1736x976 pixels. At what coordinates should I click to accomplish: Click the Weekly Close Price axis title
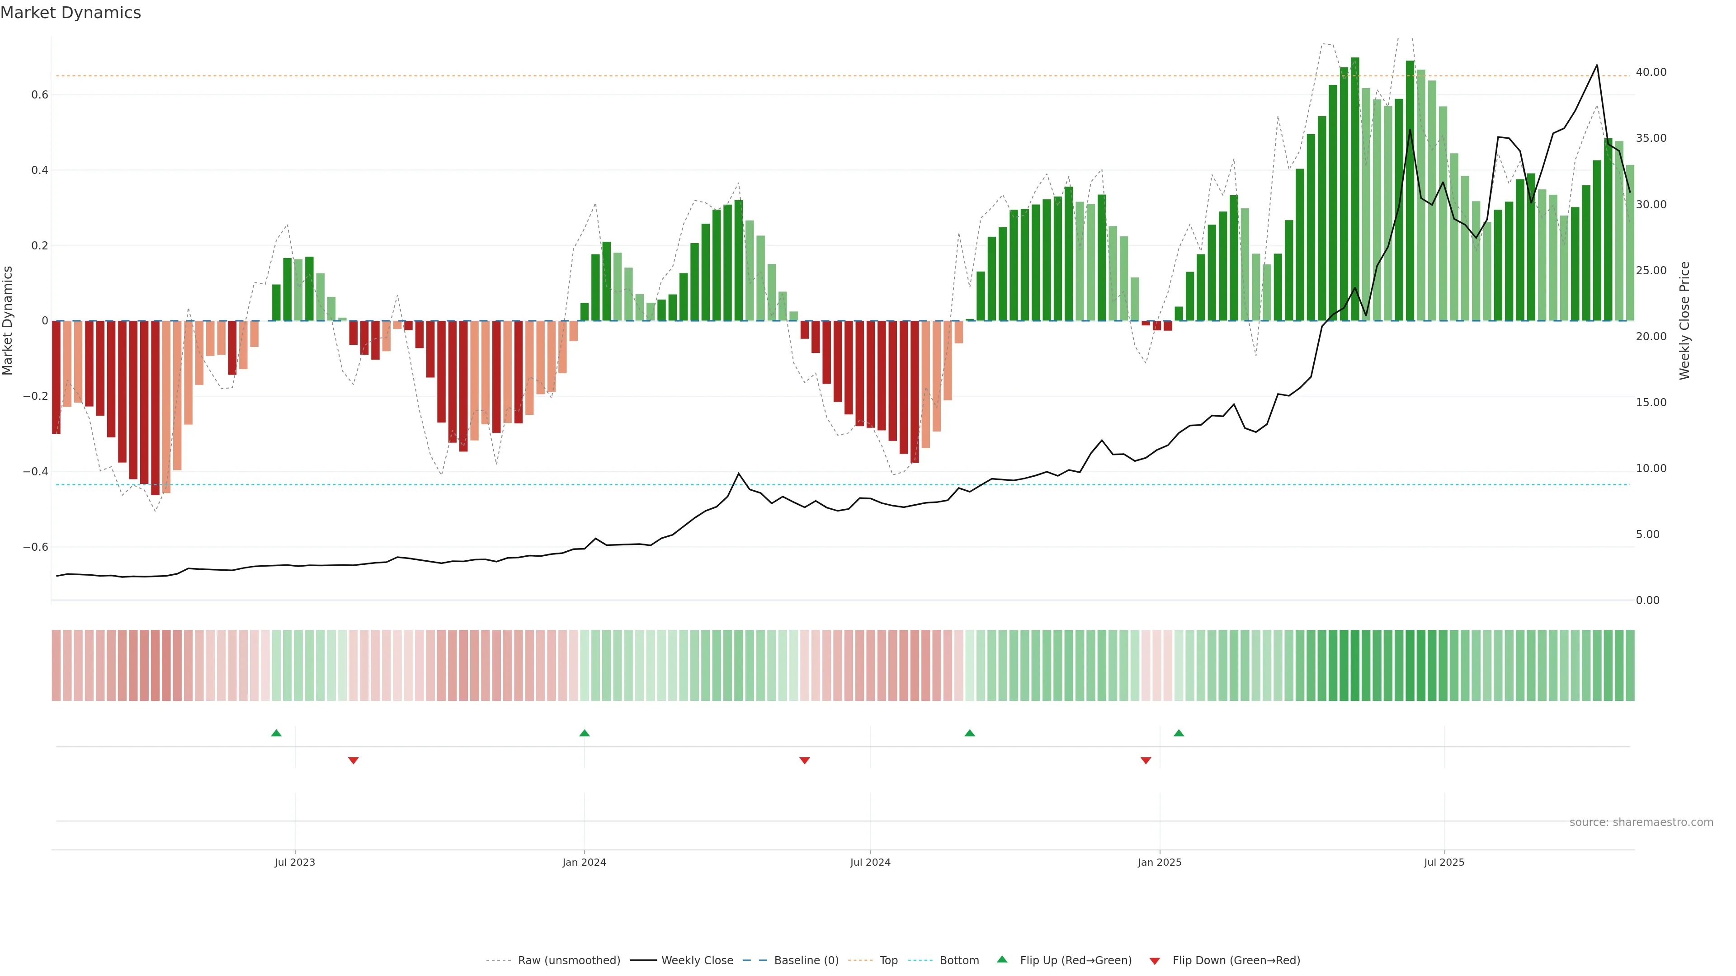[1684, 321]
